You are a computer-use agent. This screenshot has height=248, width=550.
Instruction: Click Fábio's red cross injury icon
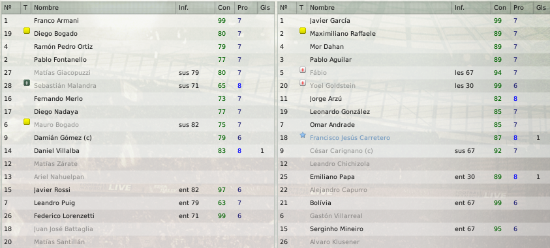coord(303,70)
